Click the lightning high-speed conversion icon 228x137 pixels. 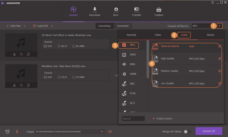coord(17,132)
